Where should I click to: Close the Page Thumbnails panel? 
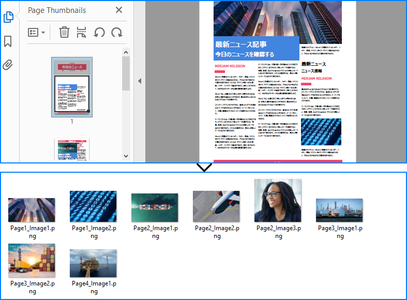click(119, 10)
